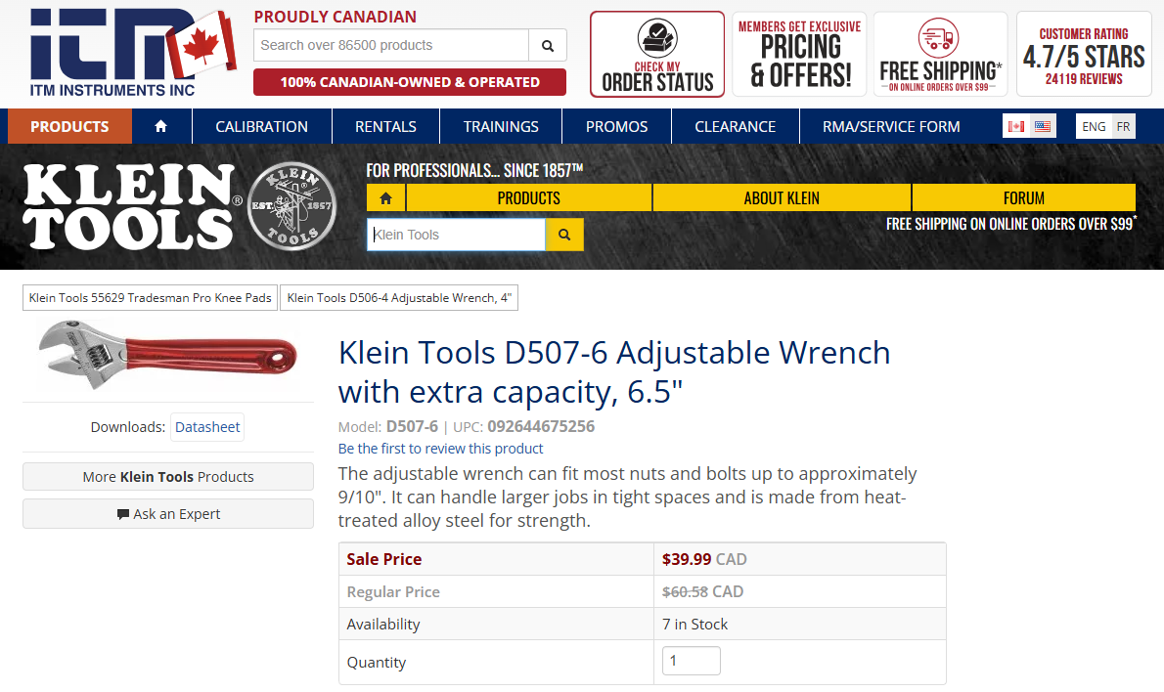Select the Canadian flag store option
Viewport: 1164px width, 692px height.
1015,125
